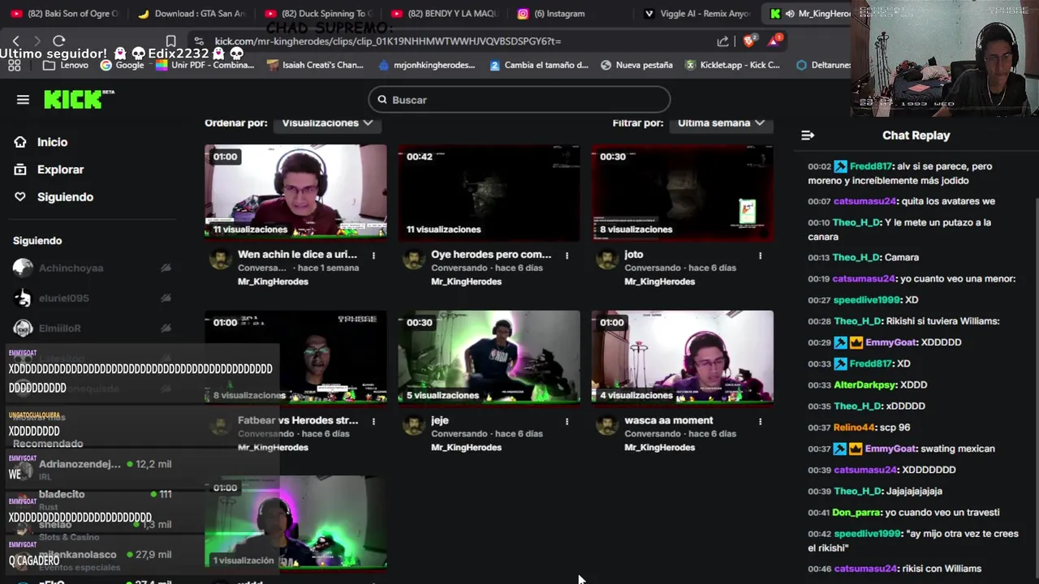The image size is (1039, 584).
Task: Open the Kick hamburger sidebar menu
Action: pyautogui.click(x=23, y=100)
